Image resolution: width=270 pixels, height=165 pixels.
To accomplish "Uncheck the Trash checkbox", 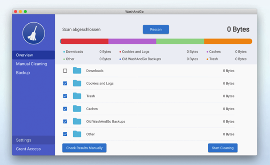I will click(65, 96).
